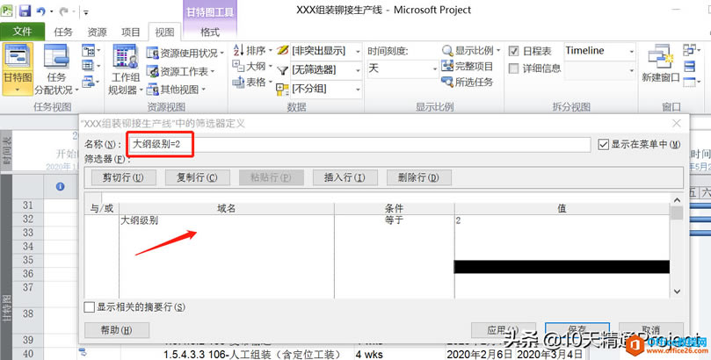Click the Microsoft Project app icon
The image size is (711, 360).
7,11
